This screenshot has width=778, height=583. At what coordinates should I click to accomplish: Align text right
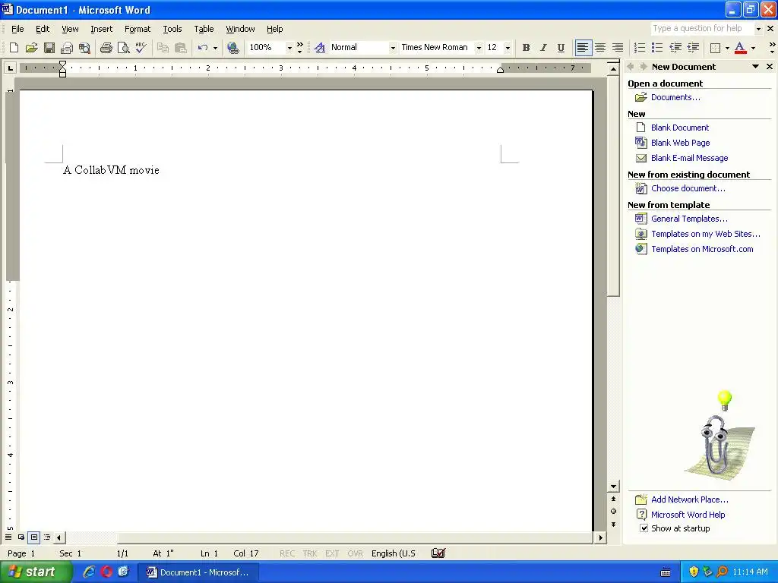[618, 48]
